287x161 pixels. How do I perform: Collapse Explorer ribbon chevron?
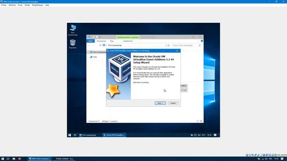(199, 41)
